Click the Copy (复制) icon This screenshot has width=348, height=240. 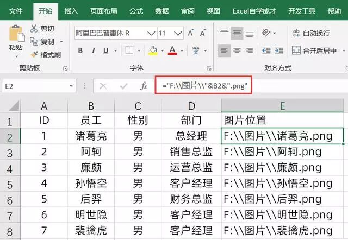(x=34, y=41)
